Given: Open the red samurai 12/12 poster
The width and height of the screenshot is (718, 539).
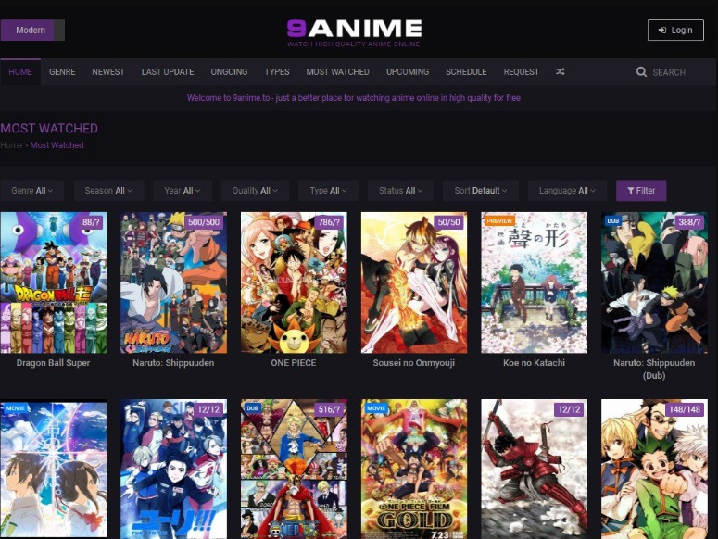Looking at the screenshot, I should [534, 470].
